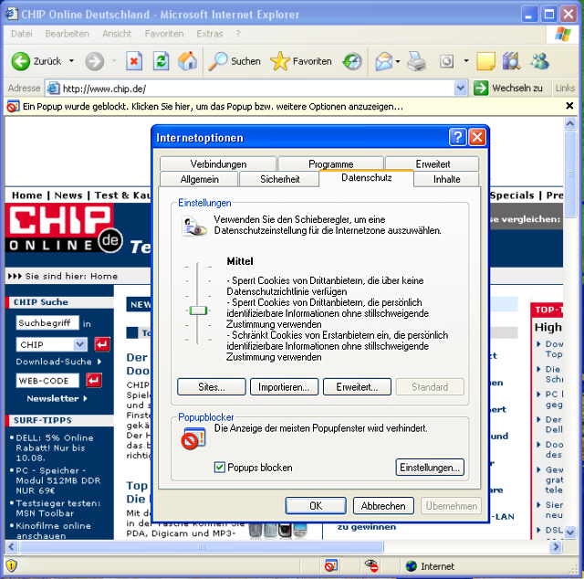The image size is (584, 579).
Task: Refresh the page with green arrows icon
Action: [161, 61]
